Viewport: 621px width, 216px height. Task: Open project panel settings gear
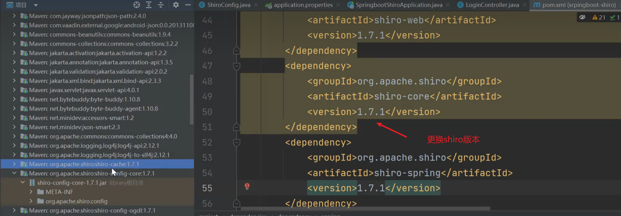[x=176, y=5]
